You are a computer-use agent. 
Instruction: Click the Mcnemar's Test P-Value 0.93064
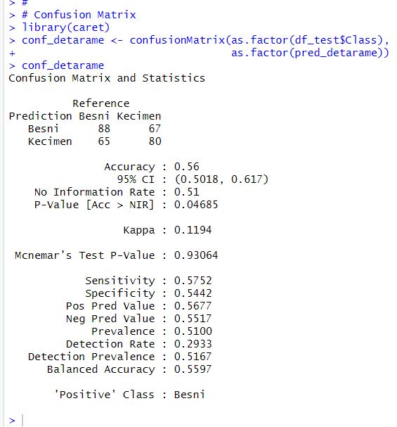(x=196, y=255)
